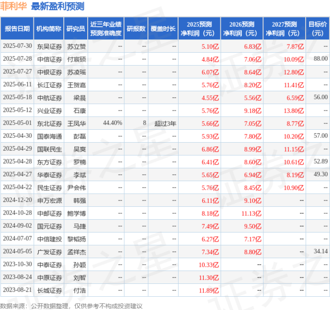Click 东吴证券 institution name
The height and width of the screenshot is (310, 330).
coord(50,46)
